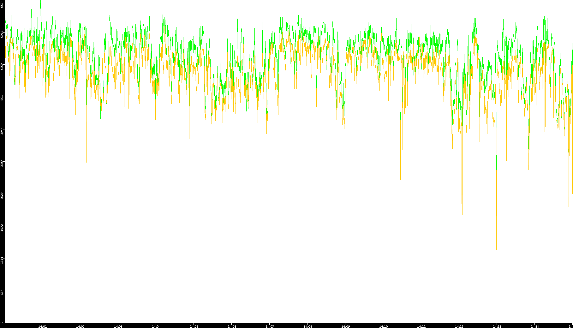
Task: Click the 14:11 time axis label
Action: (x=421, y=326)
